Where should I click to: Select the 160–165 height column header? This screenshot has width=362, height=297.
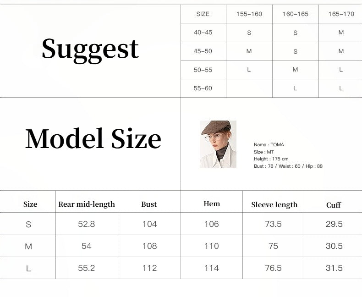(296, 14)
